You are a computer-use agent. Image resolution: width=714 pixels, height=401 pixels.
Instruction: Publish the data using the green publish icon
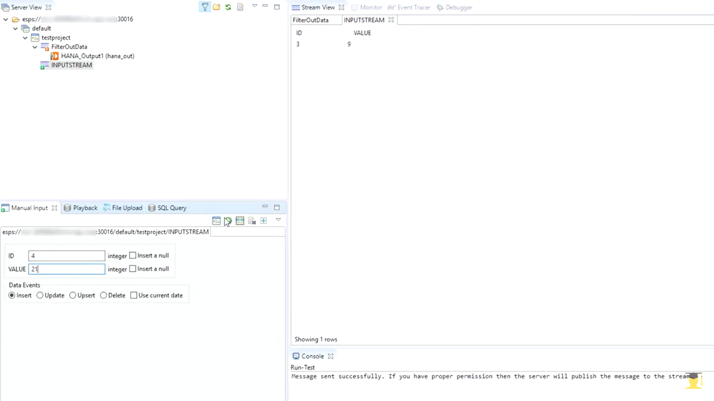pos(227,221)
